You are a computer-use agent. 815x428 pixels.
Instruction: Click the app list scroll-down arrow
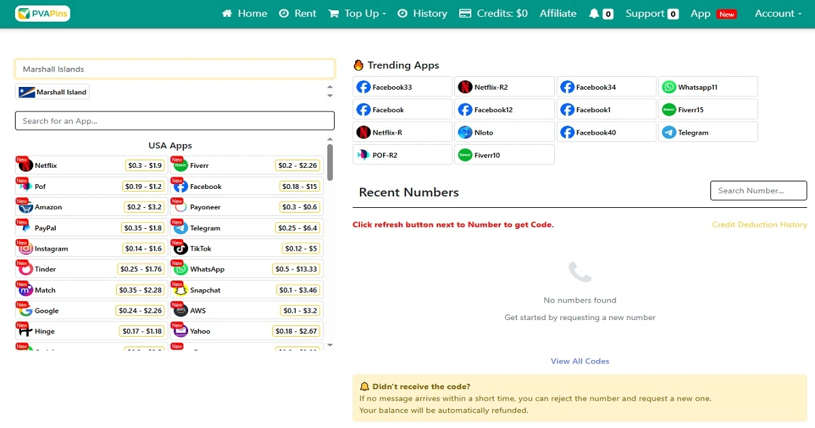click(x=330, y=345)
